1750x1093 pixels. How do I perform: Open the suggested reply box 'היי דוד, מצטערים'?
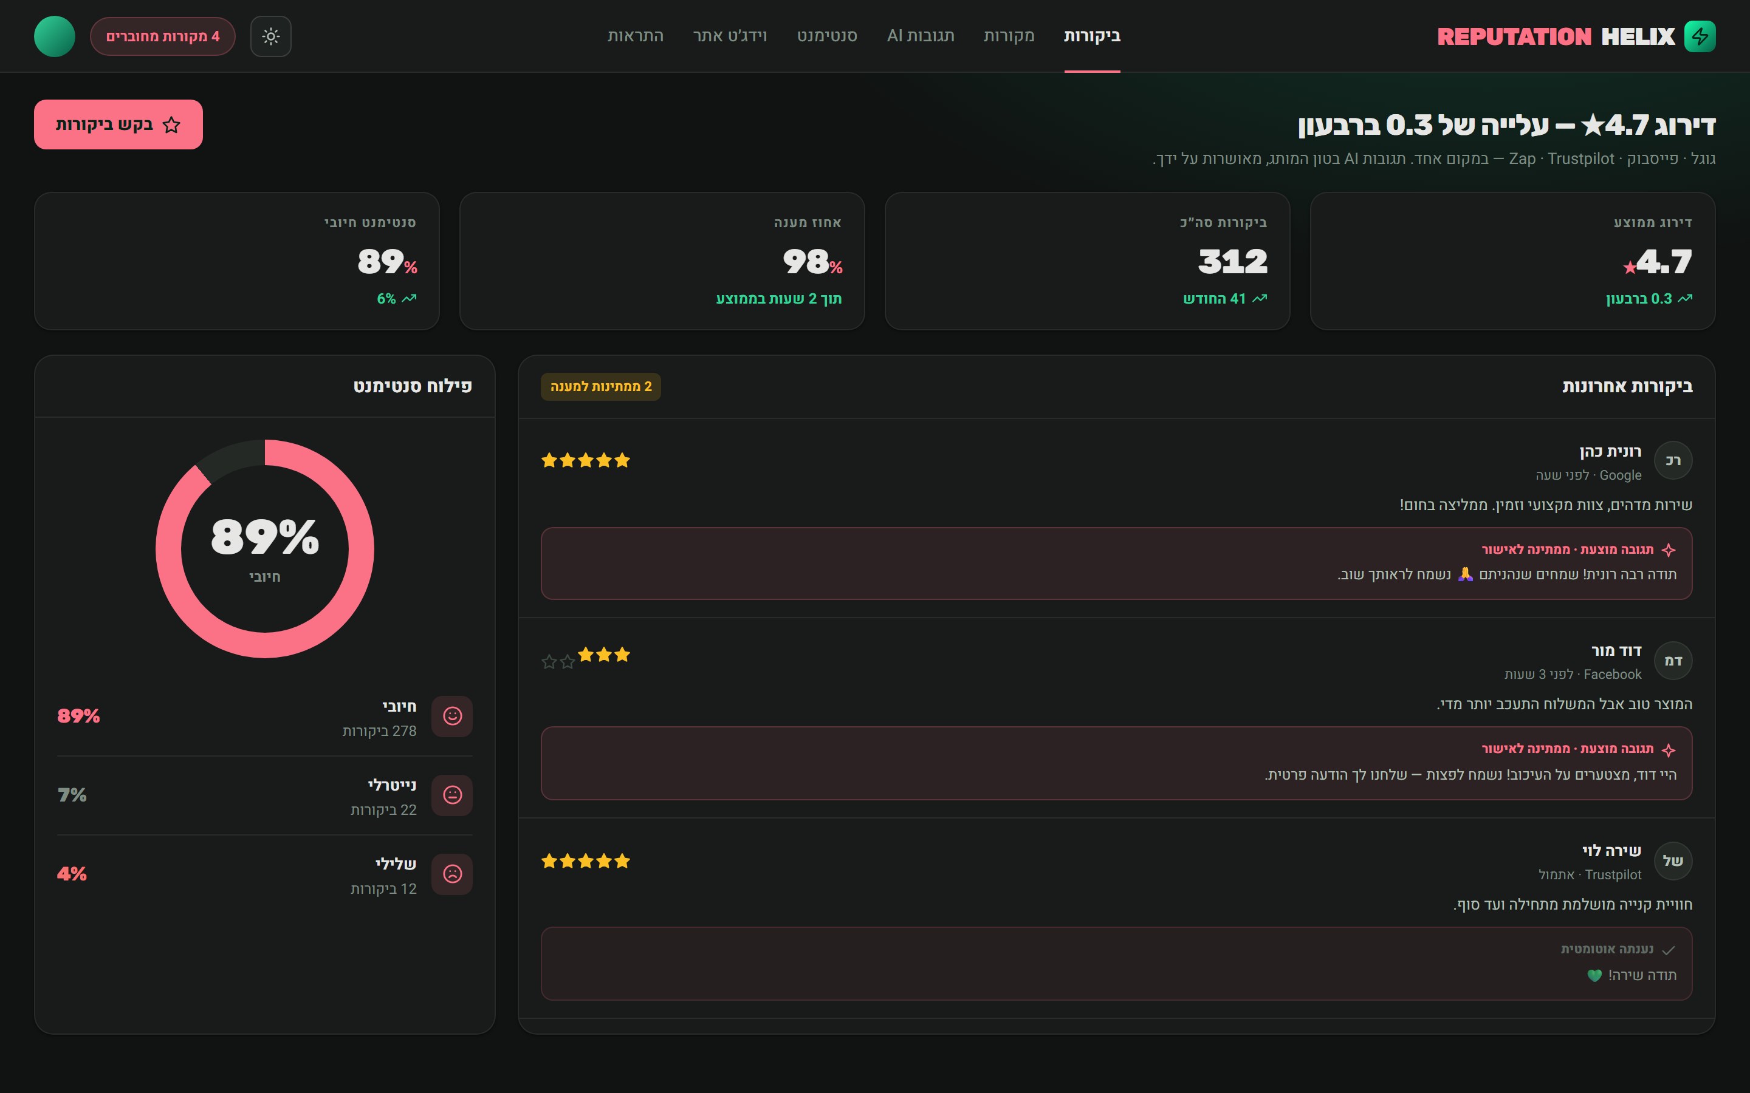(1116, 763)
